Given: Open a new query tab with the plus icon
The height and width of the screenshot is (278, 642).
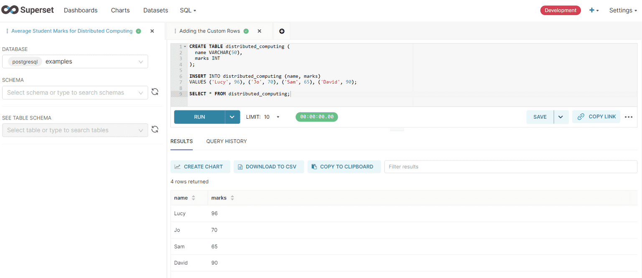Looking at the screenshot, I should click(x=281, y=31).
